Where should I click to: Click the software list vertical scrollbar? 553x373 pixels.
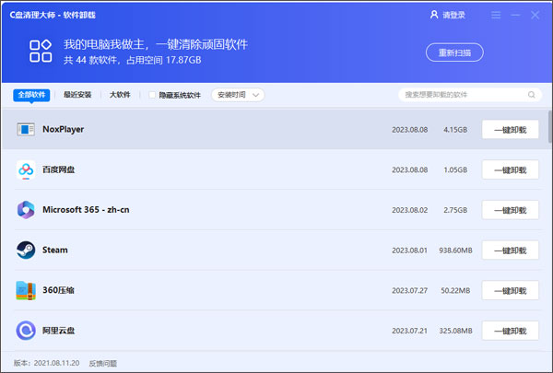pyautogui.click(x=550, y=127)
